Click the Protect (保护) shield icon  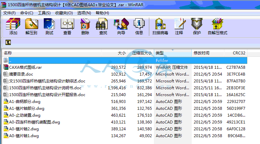point(197,24)
